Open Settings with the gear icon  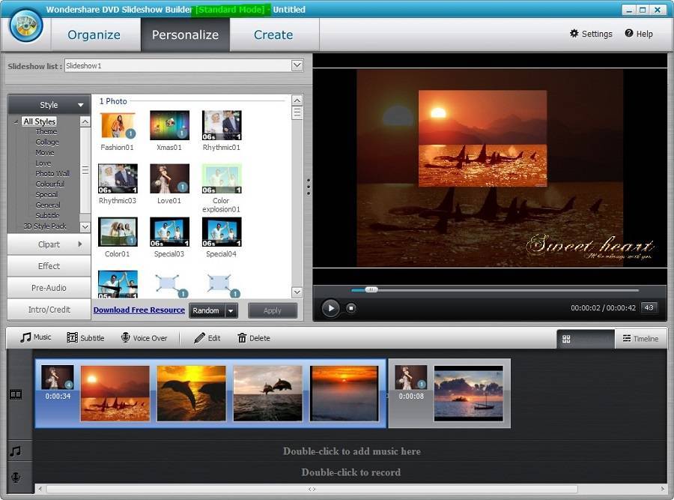574,34
